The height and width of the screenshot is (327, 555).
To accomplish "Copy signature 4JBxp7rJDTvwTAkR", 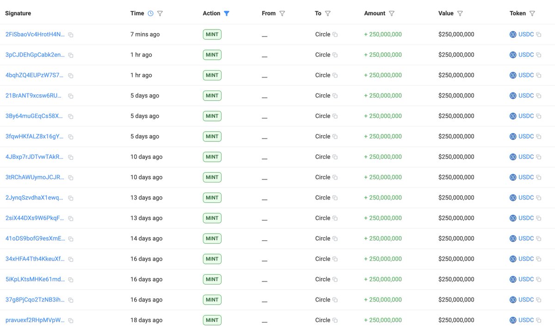I will point(71,157).
